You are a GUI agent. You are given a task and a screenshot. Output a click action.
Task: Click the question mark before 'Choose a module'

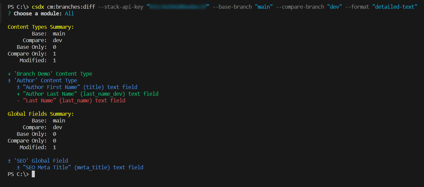[x=9, y=13]
